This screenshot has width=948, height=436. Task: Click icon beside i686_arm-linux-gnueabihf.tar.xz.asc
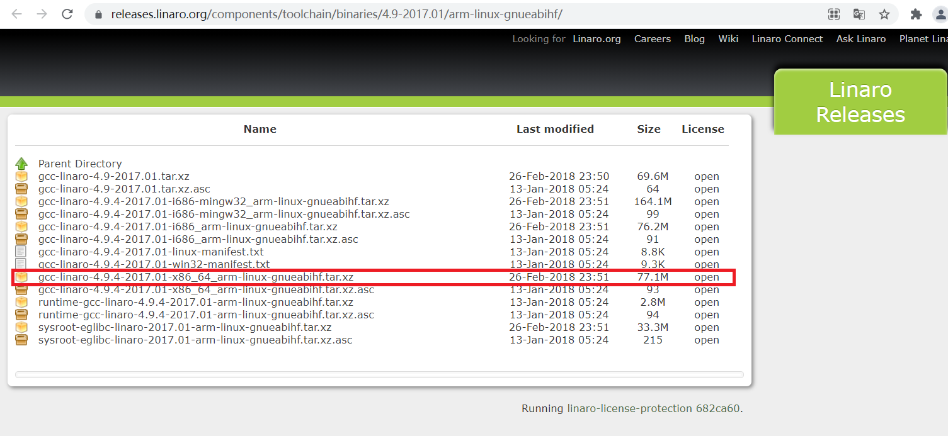tap(21, 239)
